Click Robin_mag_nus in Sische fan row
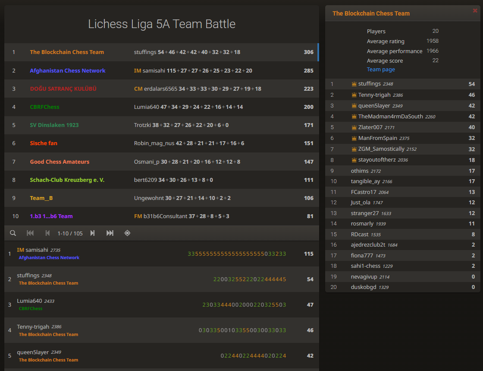This screenshot has height=371, width=483. pyautogui.click(x=154, y=143)
